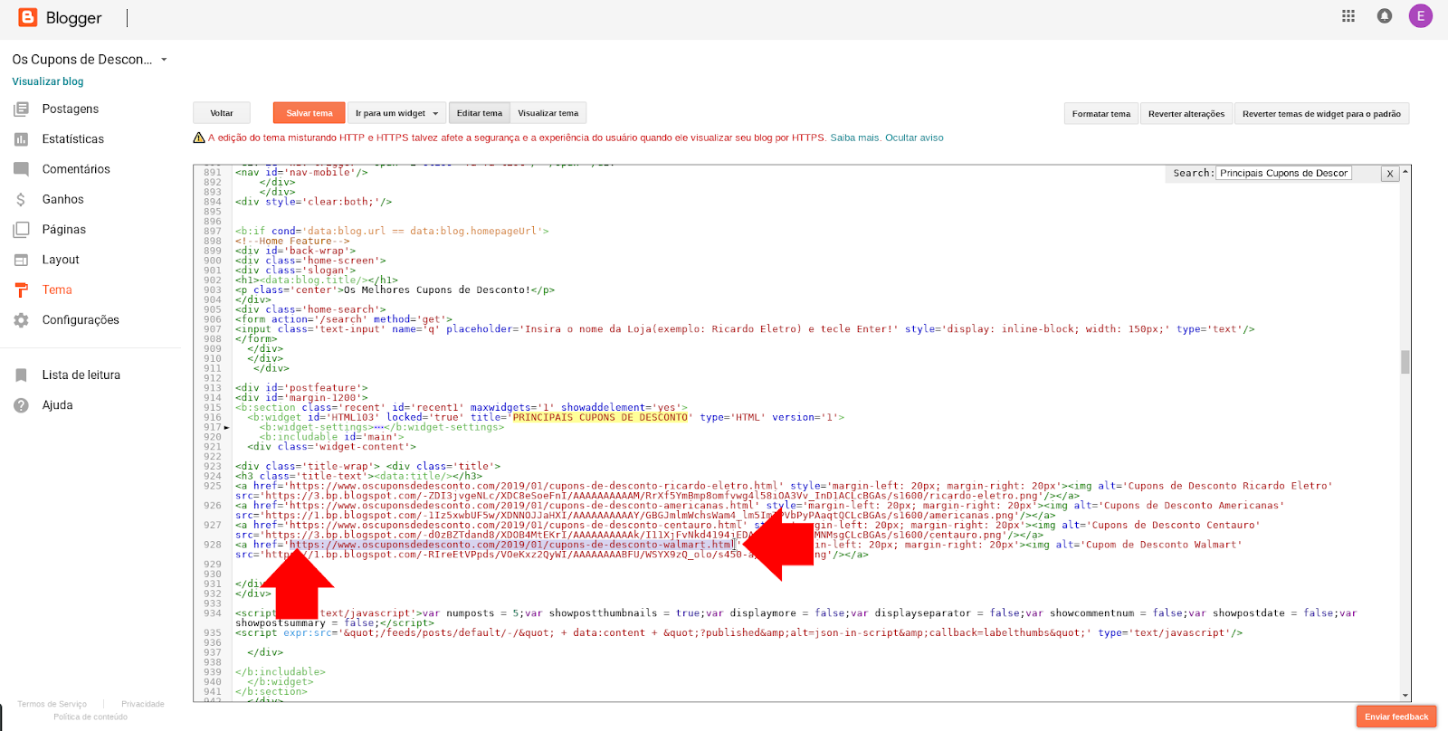The height and width of the screenshot is (731, 1448).
Task: Click the Páginas icon
Action: [x=22, y=230]
